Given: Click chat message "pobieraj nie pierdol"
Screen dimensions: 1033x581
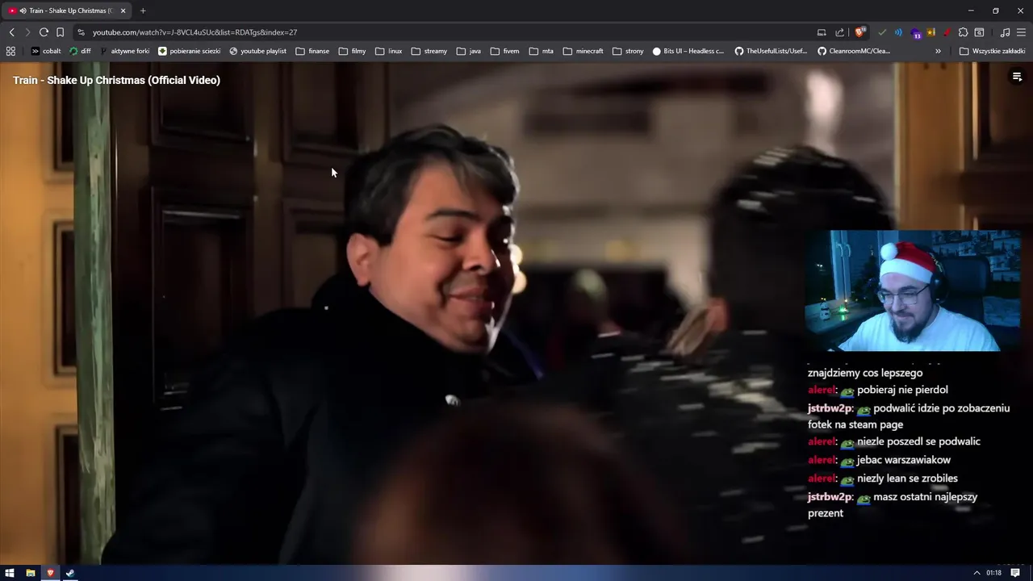Looking at the screenshot, I should pos(902,390).
